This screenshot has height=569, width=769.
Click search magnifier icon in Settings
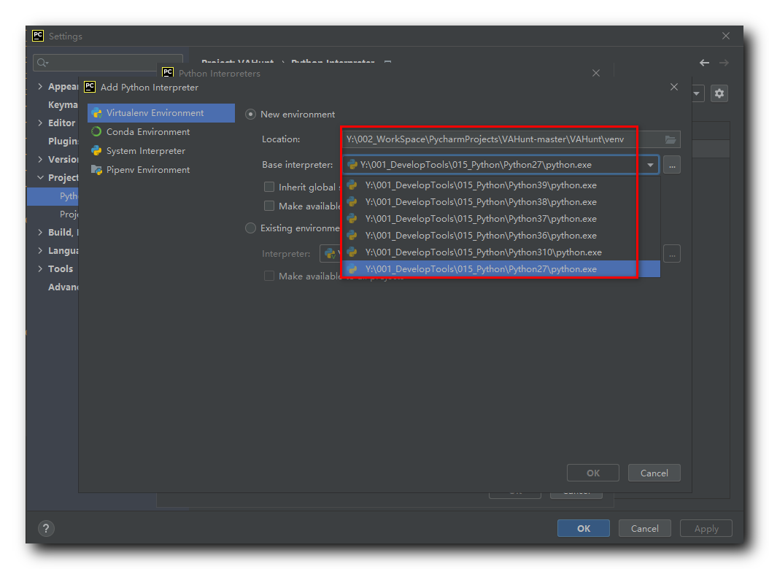coord(42,62)
